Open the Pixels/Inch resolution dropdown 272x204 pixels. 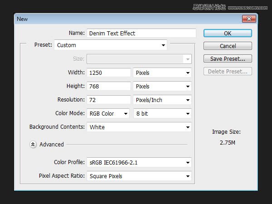162,100
